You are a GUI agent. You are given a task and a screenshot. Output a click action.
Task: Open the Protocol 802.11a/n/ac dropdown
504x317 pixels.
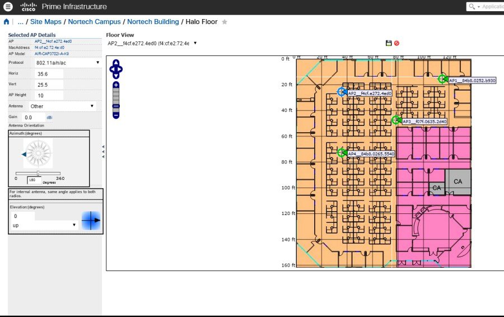pos(68,63)
